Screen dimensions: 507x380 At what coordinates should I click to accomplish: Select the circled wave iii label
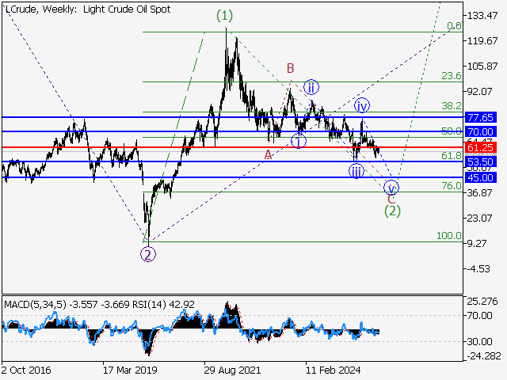click(x=357, y=171)
